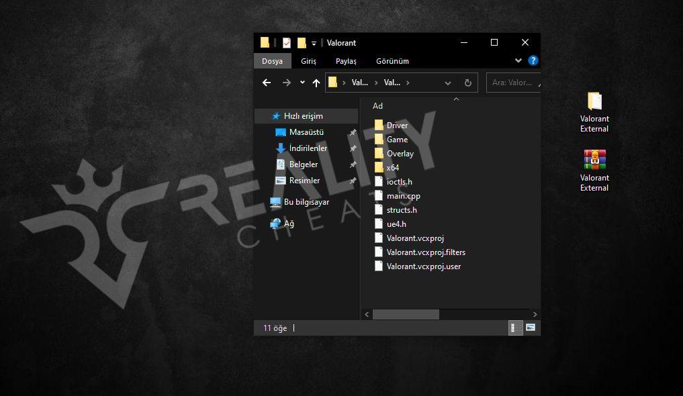Select Valorant.vcxproj.user file
Image resolution: width=683 pixels, height=396 pixels.
tap(417, 266)
